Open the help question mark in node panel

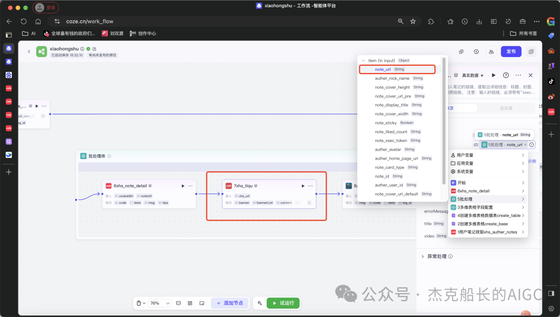click(x=506, y=75)
